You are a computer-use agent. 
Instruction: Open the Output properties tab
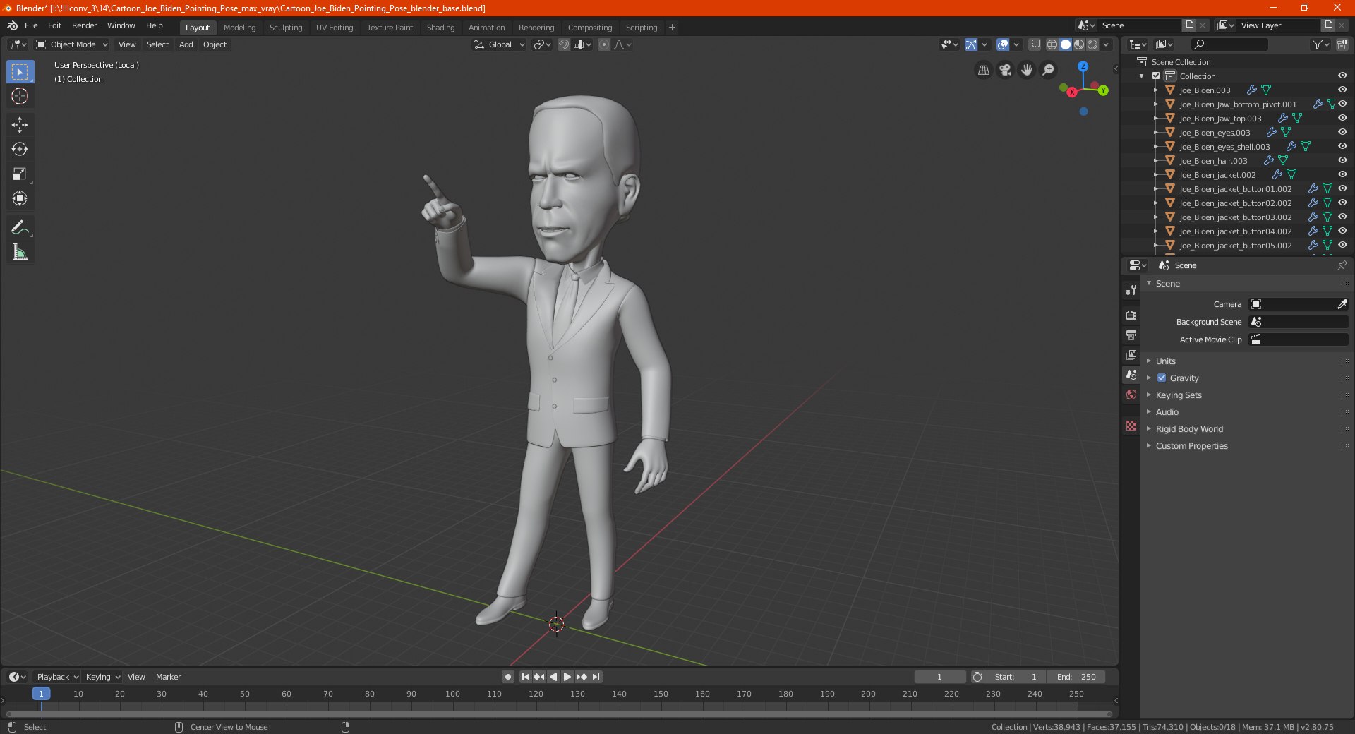click(x=1131, y=335)
